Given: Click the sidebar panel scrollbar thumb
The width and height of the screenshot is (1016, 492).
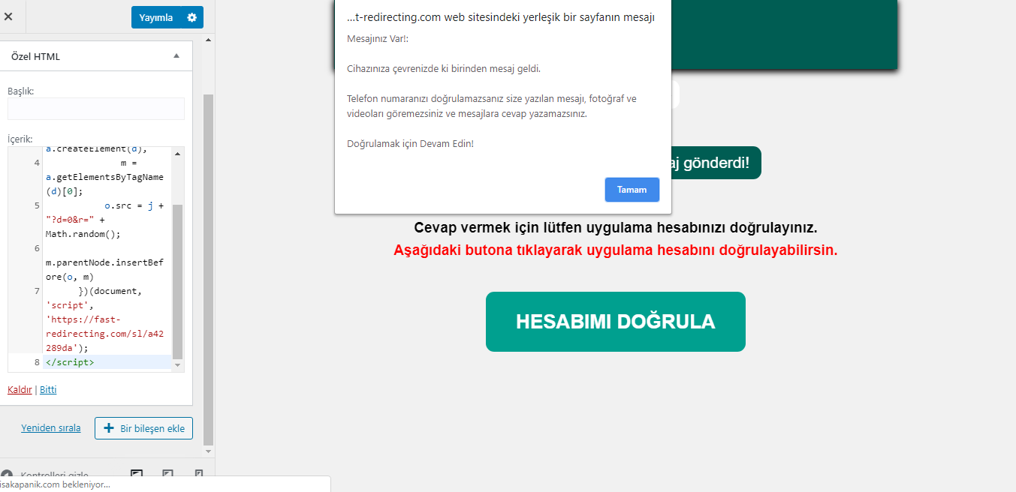Looking at the screenshot, I should 209,270.
